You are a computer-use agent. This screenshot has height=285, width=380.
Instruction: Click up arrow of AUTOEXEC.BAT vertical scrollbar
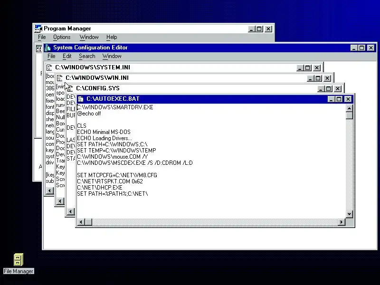point(349,108)
